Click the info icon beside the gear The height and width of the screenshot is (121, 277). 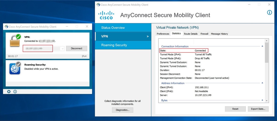pos(15,91)
